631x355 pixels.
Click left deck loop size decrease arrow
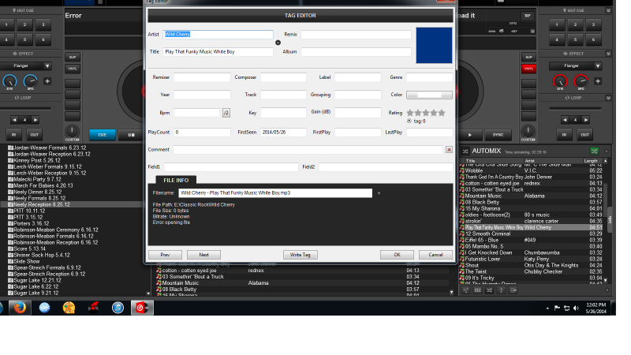(14, 120)
